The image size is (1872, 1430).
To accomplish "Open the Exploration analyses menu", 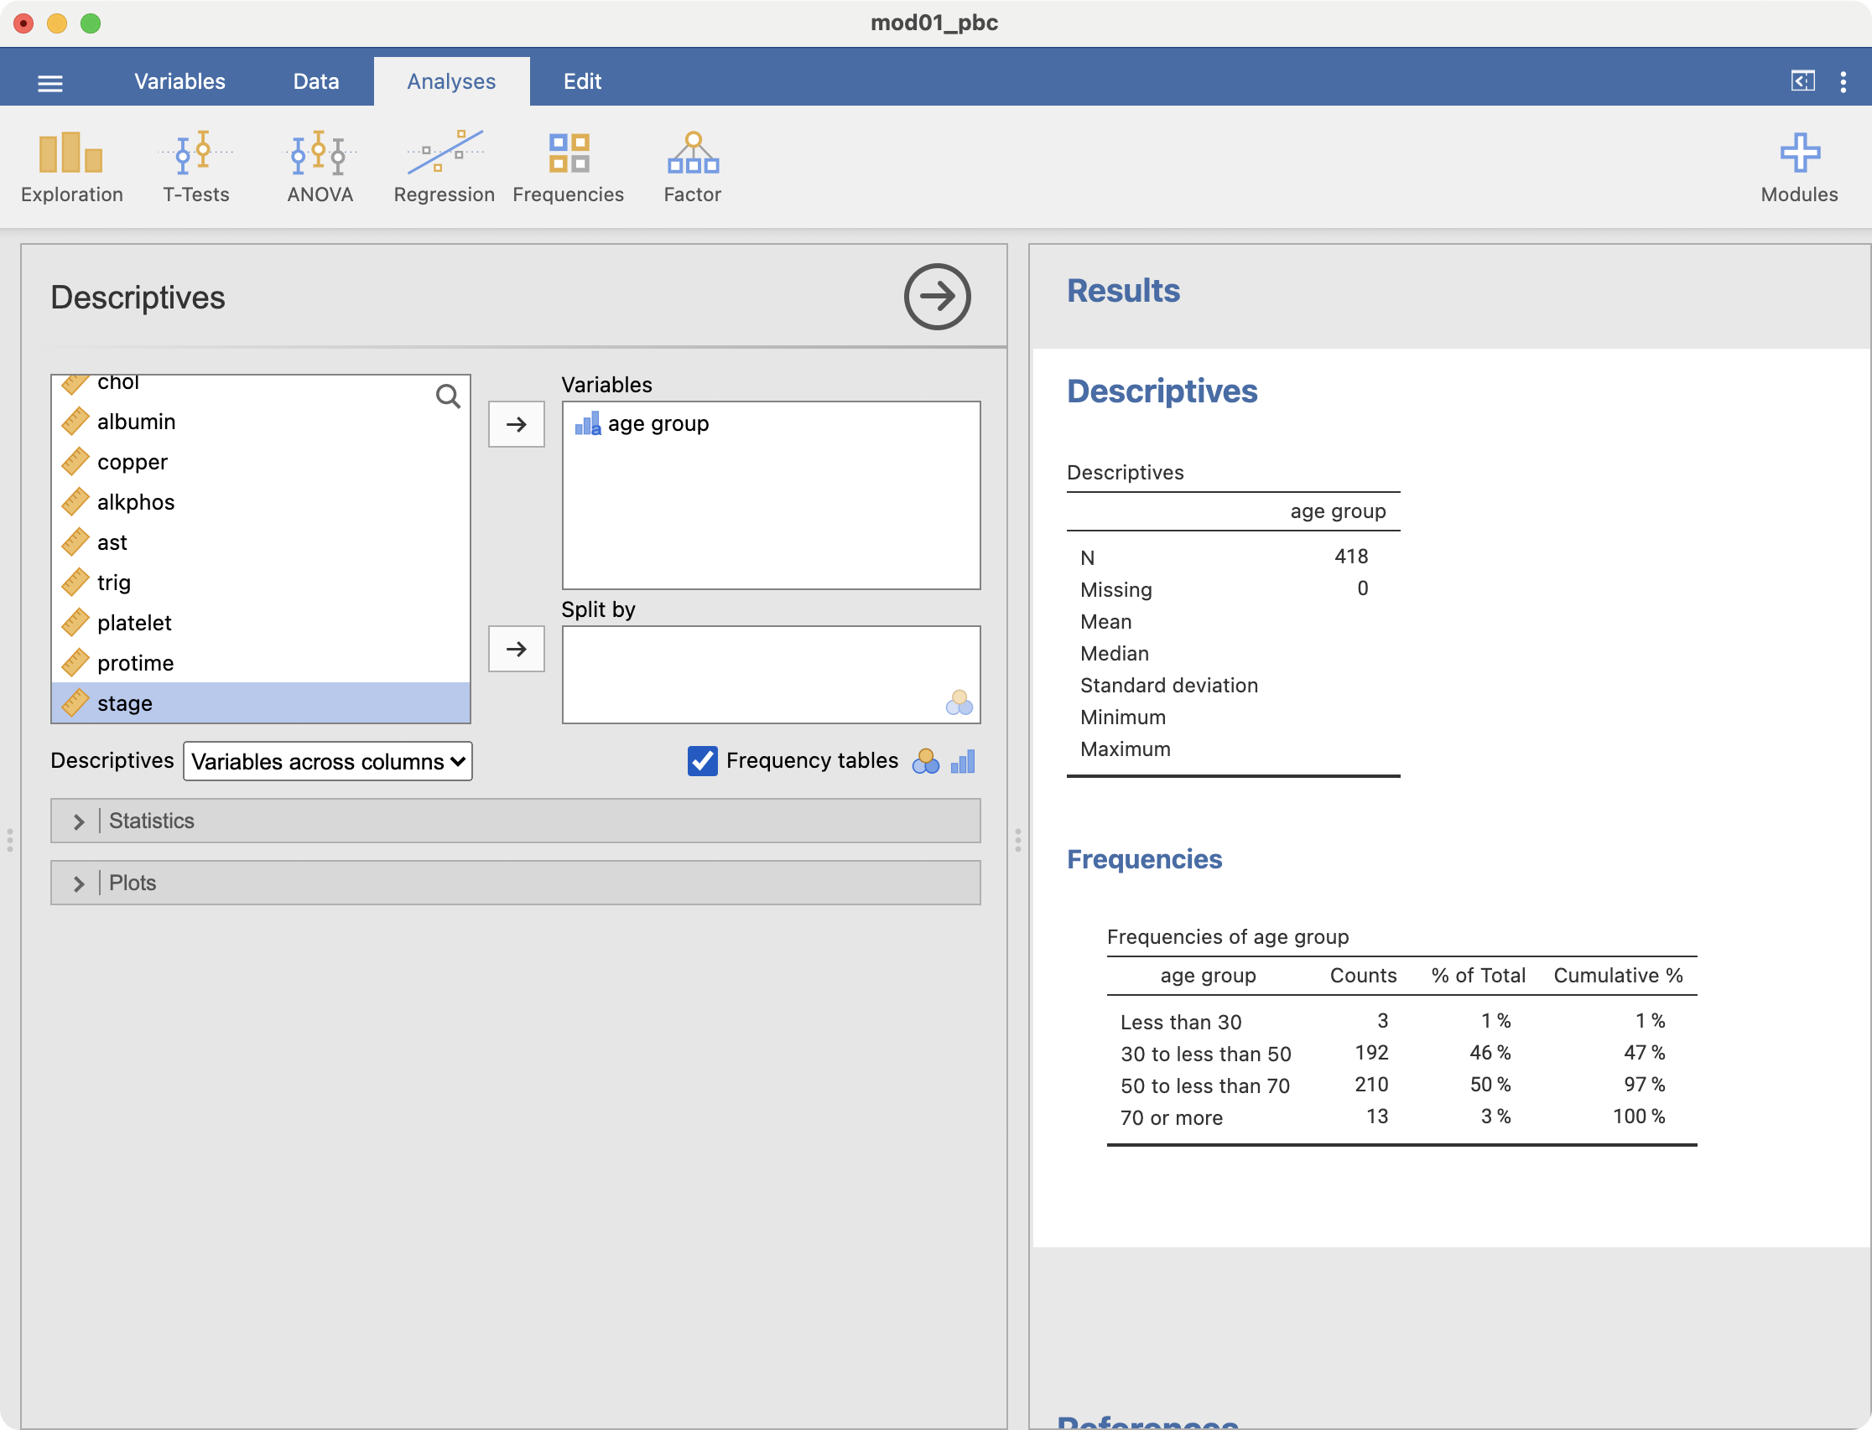I will [71, 167].
